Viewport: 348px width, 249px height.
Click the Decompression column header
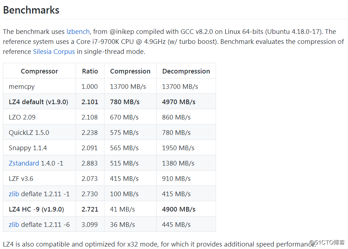[186, 71]
